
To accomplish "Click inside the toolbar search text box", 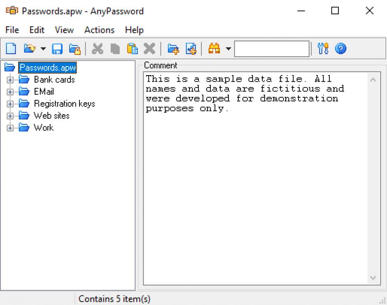I will [x=272, y=49].
